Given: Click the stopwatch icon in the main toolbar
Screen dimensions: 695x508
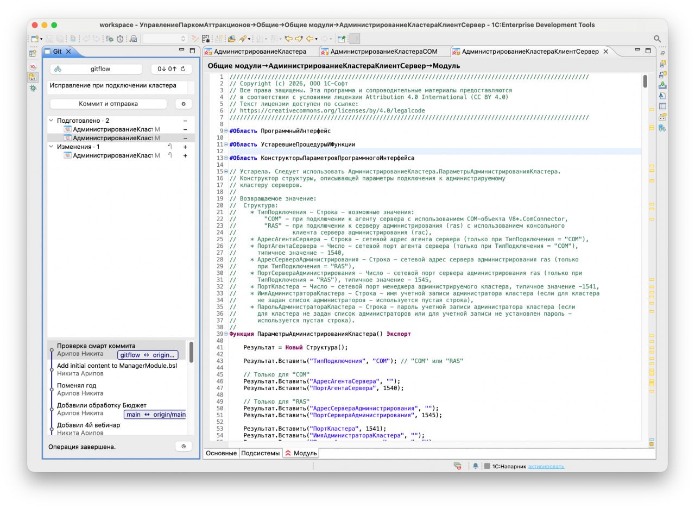Looking at the screenshot, I should (119, 39).
